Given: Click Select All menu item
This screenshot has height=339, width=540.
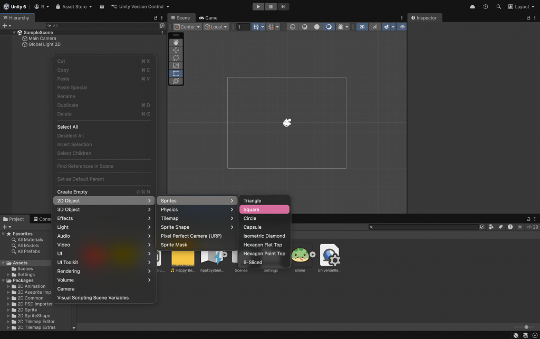Looking at the screenshot, I should (x=104, y=127).
